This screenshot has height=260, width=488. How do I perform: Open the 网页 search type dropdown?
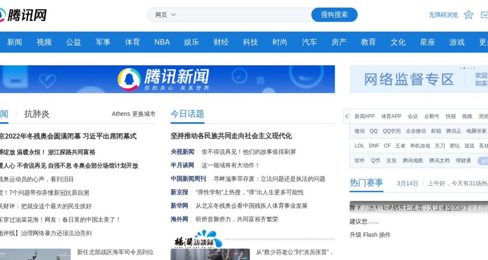165,15
